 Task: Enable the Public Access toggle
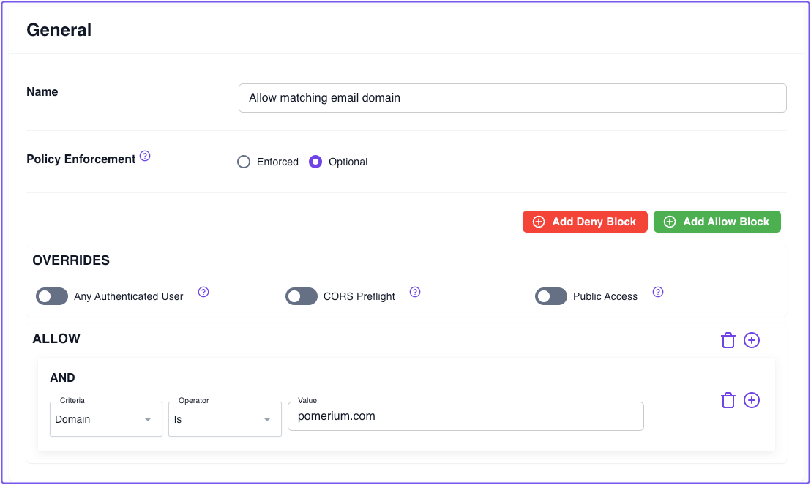point(551,296)
